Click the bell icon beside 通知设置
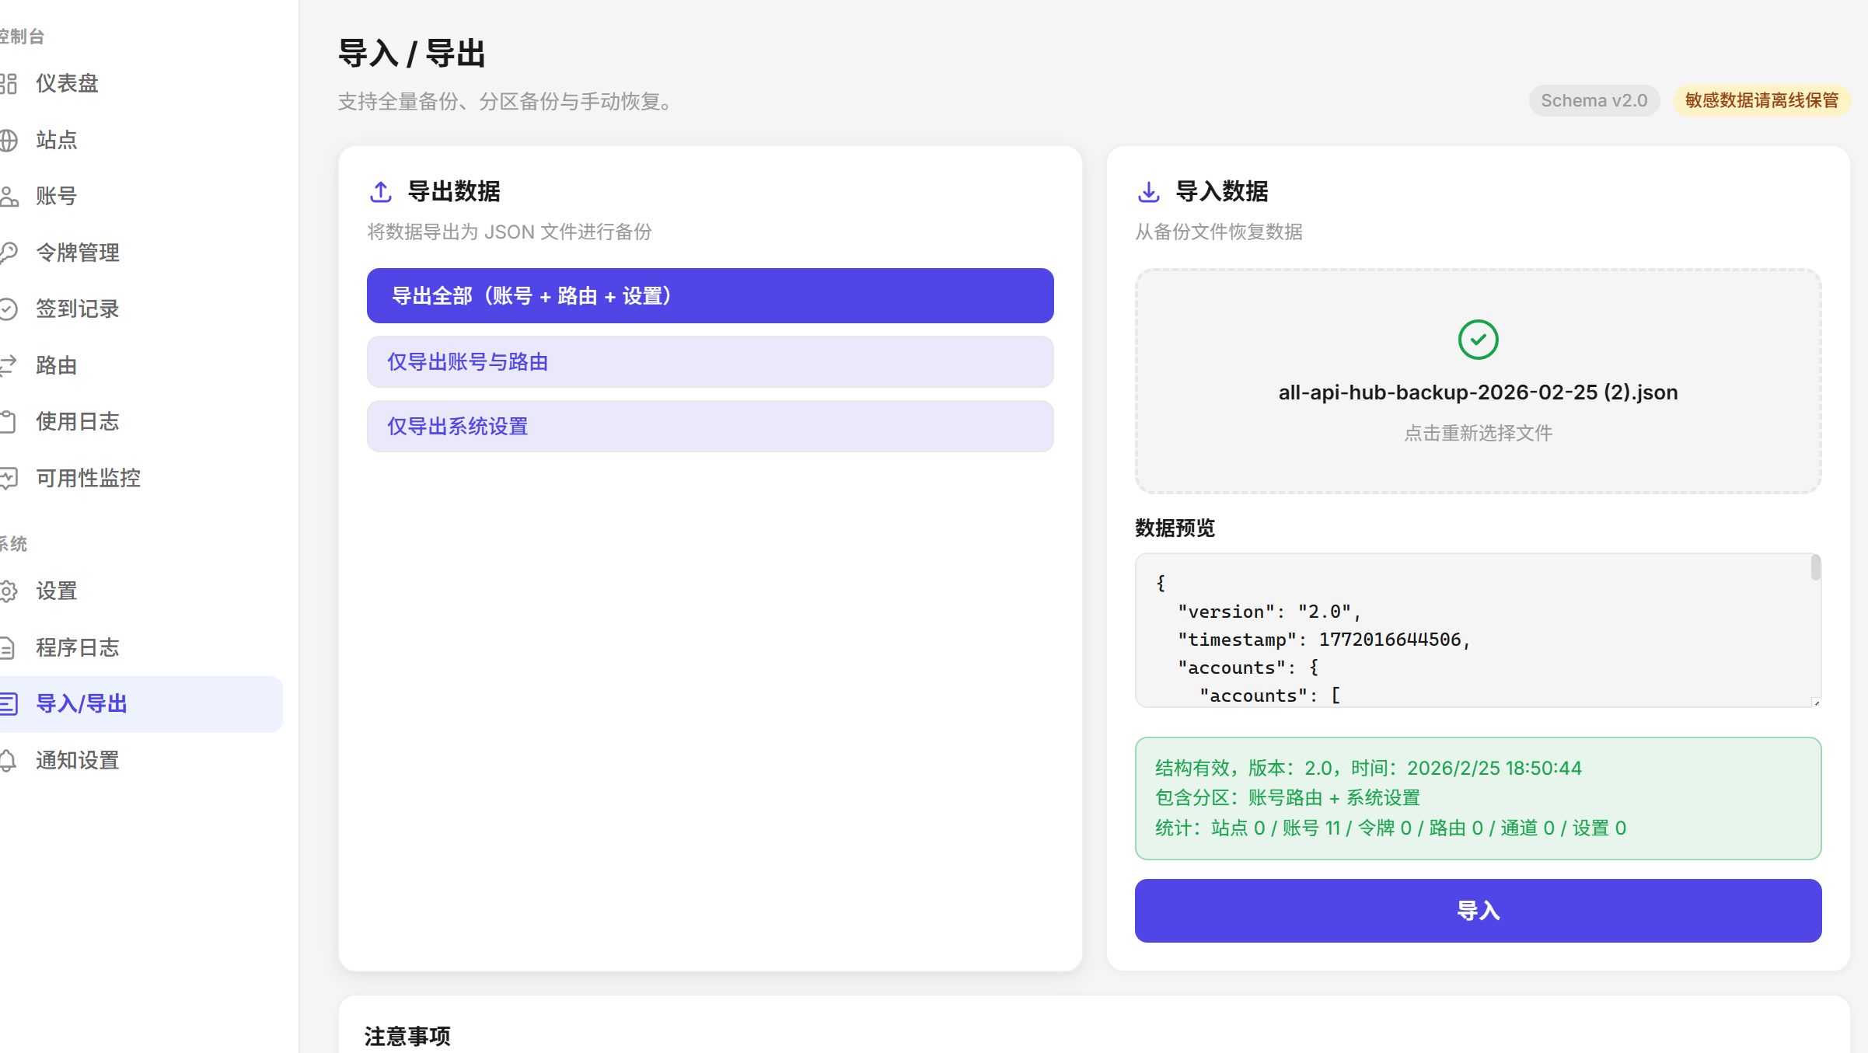This screenshot has height=1053, width=1868. click(x=8, y=760)
